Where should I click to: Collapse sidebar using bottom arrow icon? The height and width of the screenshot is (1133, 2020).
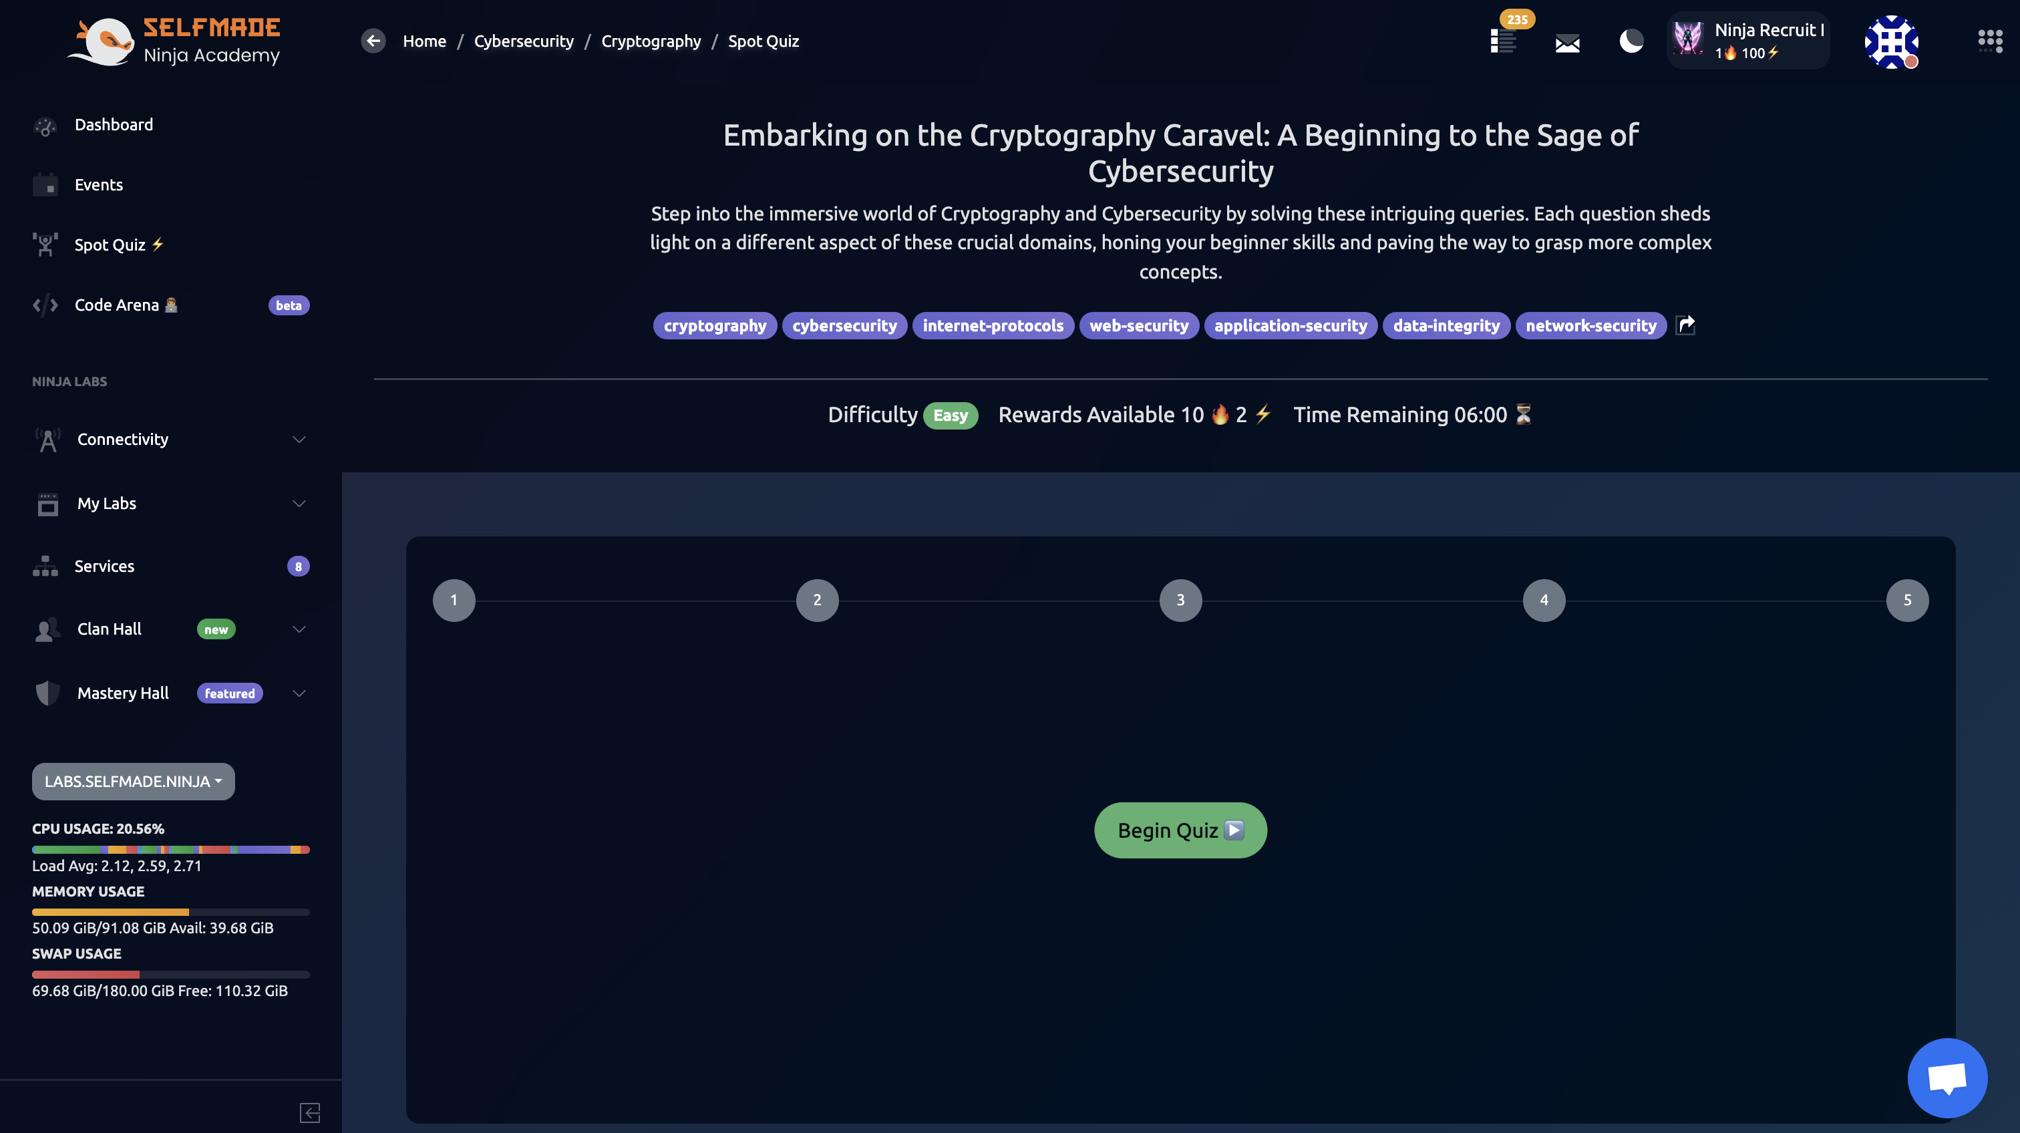pos(310,1112)
